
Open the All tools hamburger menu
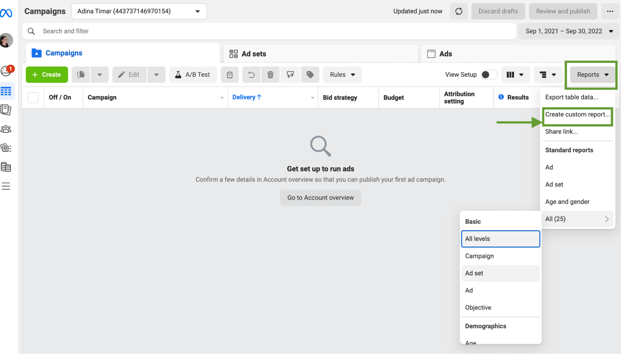point(6,186)
